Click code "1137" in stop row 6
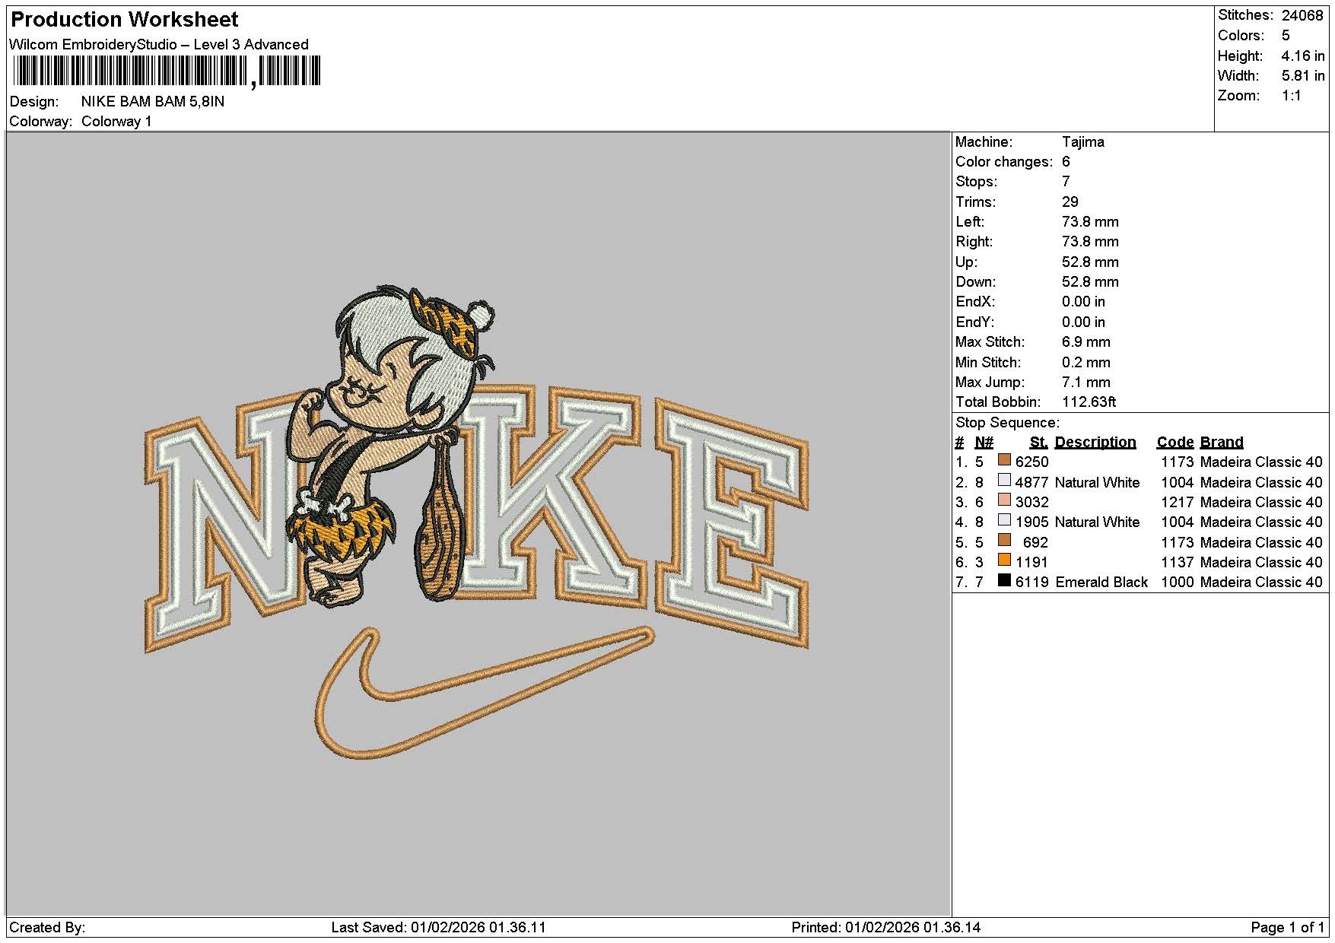This screenshot has height=943, width=1335. click(x=1178, y=562)
